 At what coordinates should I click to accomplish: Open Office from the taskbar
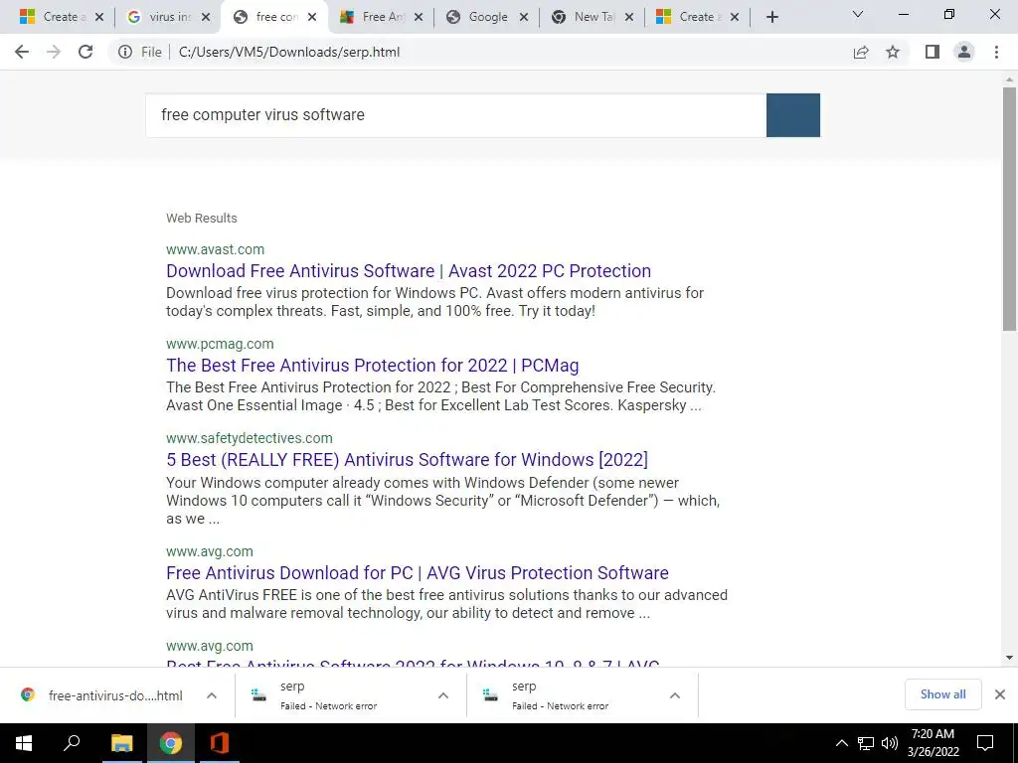click(220, 743)
